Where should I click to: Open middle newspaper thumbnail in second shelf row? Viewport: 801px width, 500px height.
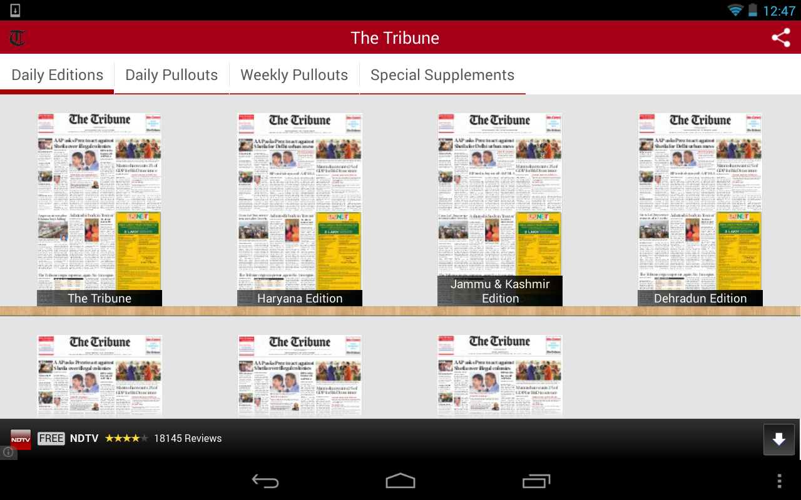pyautogui.click(x=300, y=376)
